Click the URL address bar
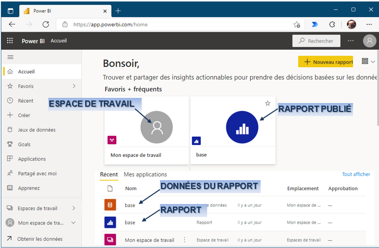 180,24
